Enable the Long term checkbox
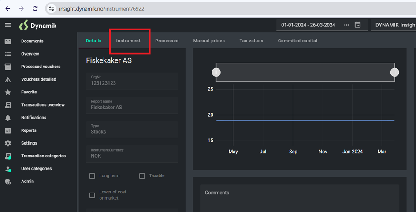This screenshot has width=416, height=212. 92,176
